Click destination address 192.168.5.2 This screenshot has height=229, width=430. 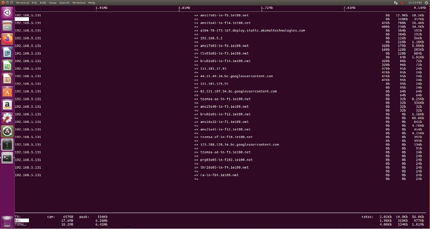click(x=211, y=38)
